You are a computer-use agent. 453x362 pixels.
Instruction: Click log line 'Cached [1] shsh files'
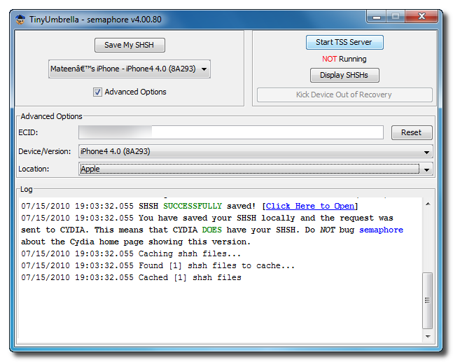pos(131,277)
